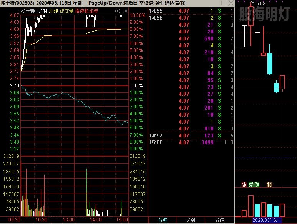Click the 5.68 high price annotation
This screenshot has height=224, width=297.
click(x=260, y=3)
